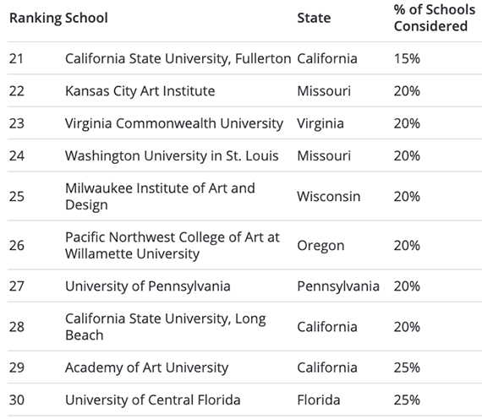Select Washington University in St. Louis
Screen dimensions: 482x419
click(x=172, y=156)
